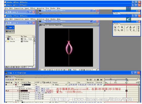Enable Motion Blur (M) switch in timeline

[x=101, y=80]
